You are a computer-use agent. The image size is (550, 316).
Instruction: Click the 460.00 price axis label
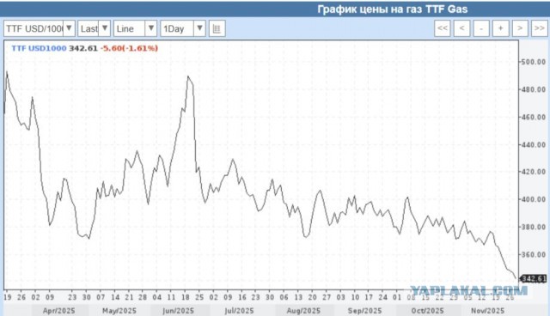click(x=534, y=117)
